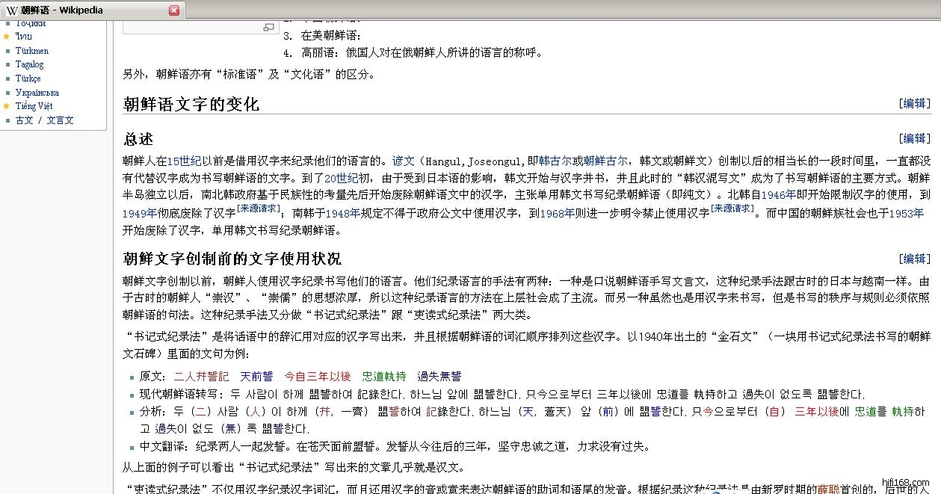The width and height of the screenshot is (941, 494).
Task: Open the Tagalog language version
Action: [x=30, y=64]
